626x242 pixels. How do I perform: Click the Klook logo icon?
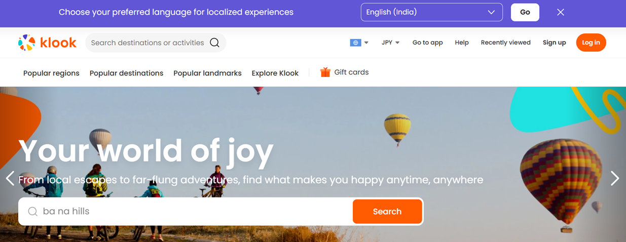click(x=27, y=43)
